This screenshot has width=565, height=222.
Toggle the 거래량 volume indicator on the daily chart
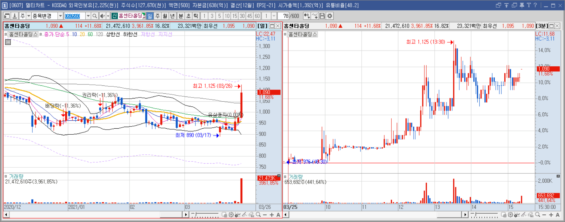click(x=16, y=176)
